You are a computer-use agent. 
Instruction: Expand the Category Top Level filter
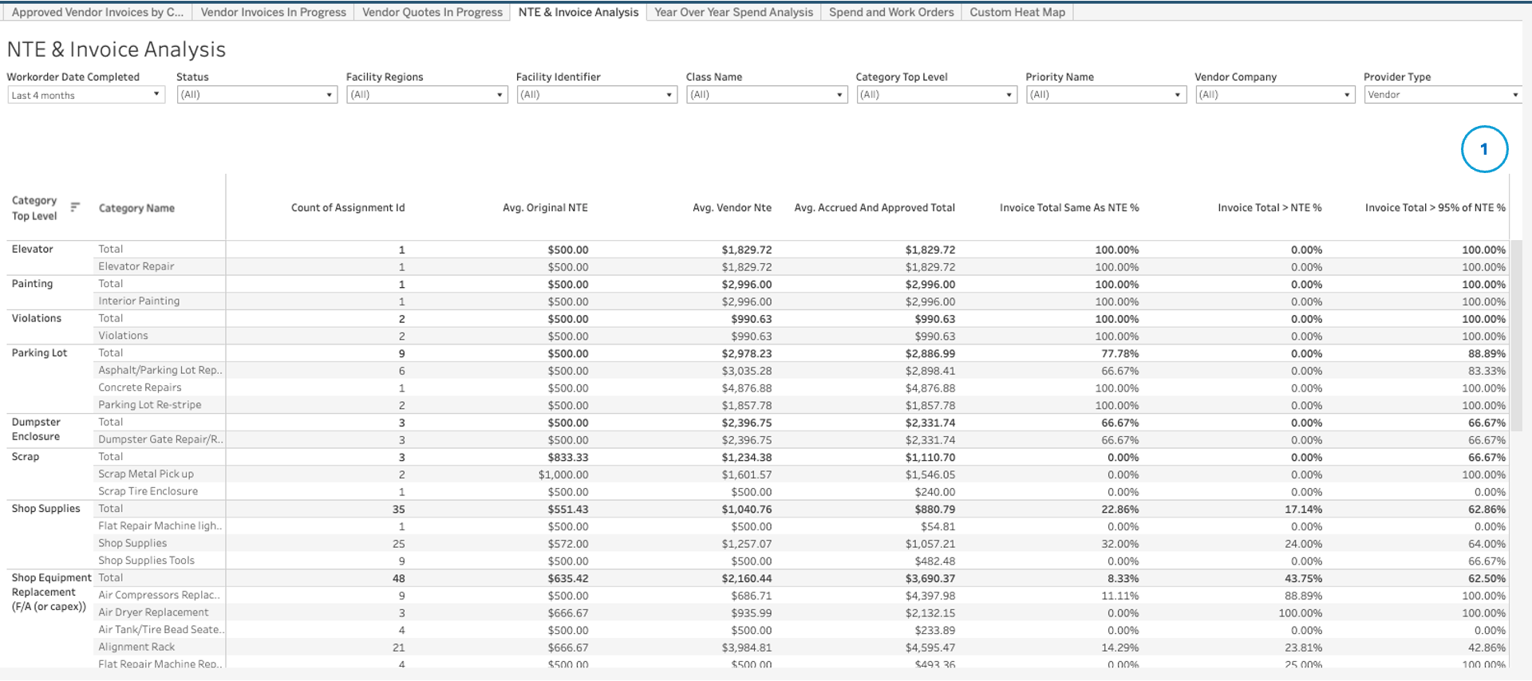(936, 95)
